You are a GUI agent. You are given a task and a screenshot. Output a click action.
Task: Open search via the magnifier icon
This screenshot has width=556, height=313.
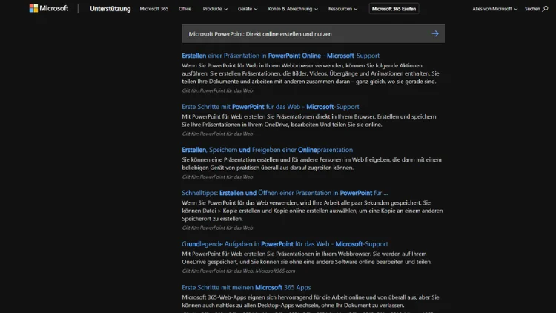pos(546,9)
